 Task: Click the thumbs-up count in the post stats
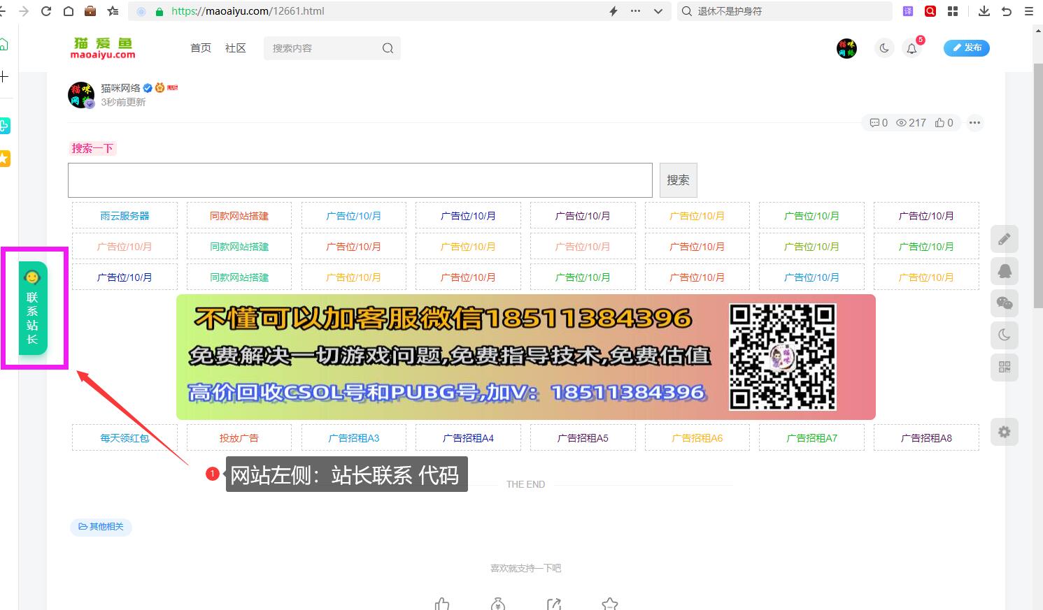pos(944,123)
